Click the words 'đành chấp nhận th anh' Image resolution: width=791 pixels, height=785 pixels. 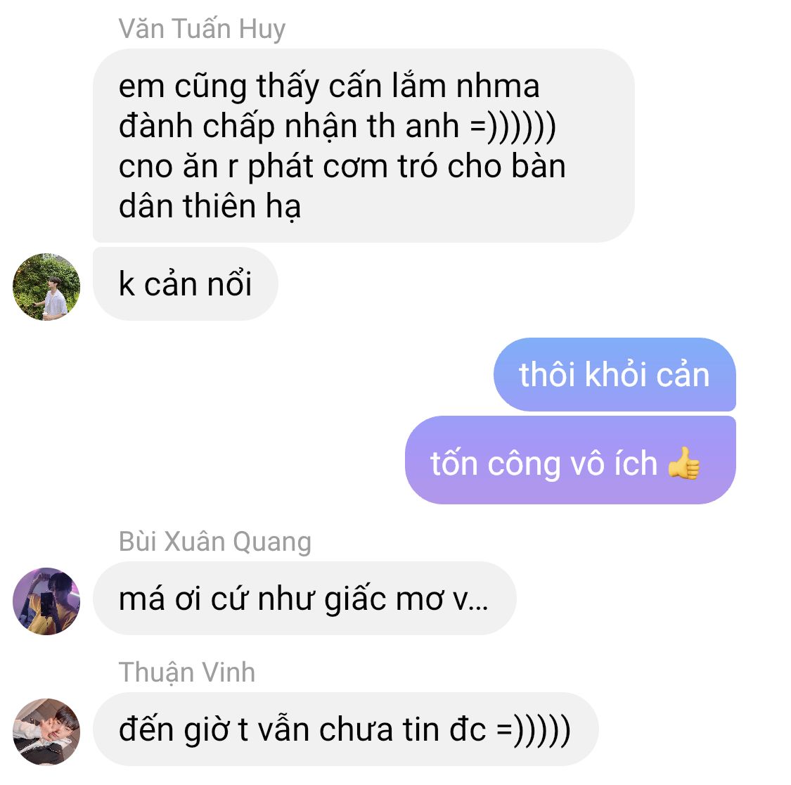tap(288, 126)
